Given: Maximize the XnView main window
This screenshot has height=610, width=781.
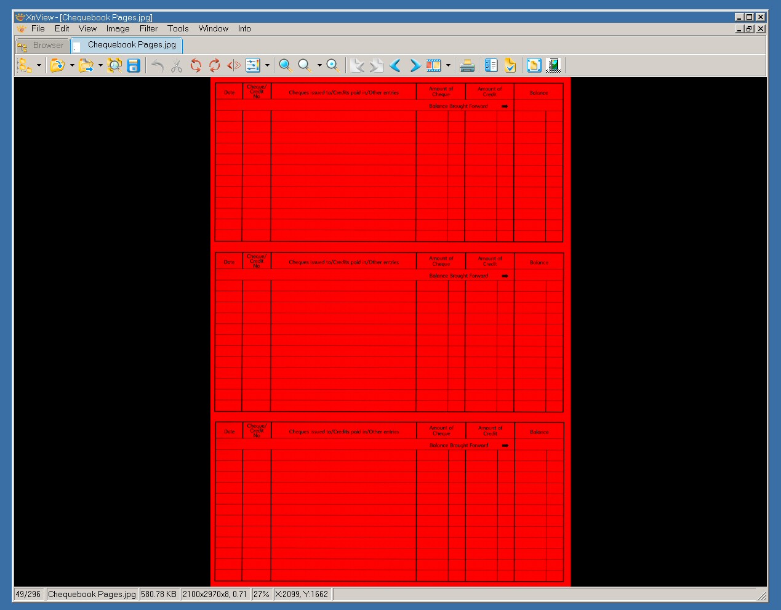Looking at the screenshot, I should point(750,17).
